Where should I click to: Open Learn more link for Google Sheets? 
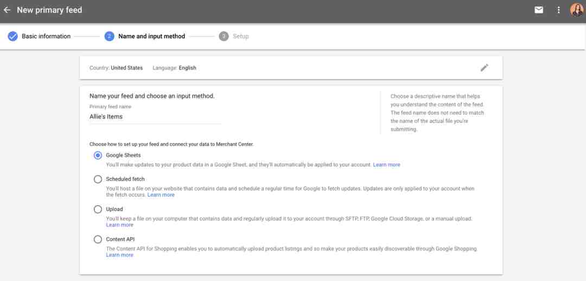tap(386, 165)
